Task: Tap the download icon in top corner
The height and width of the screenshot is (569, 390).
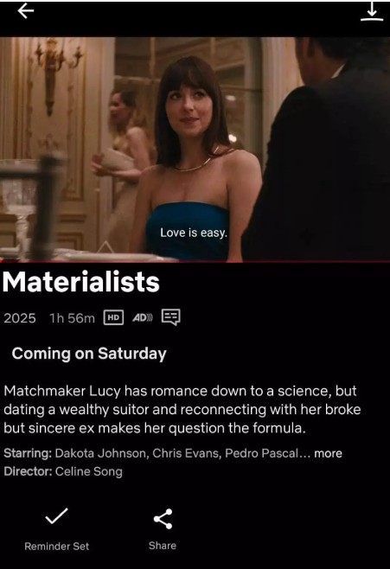Action: [372, 11]
